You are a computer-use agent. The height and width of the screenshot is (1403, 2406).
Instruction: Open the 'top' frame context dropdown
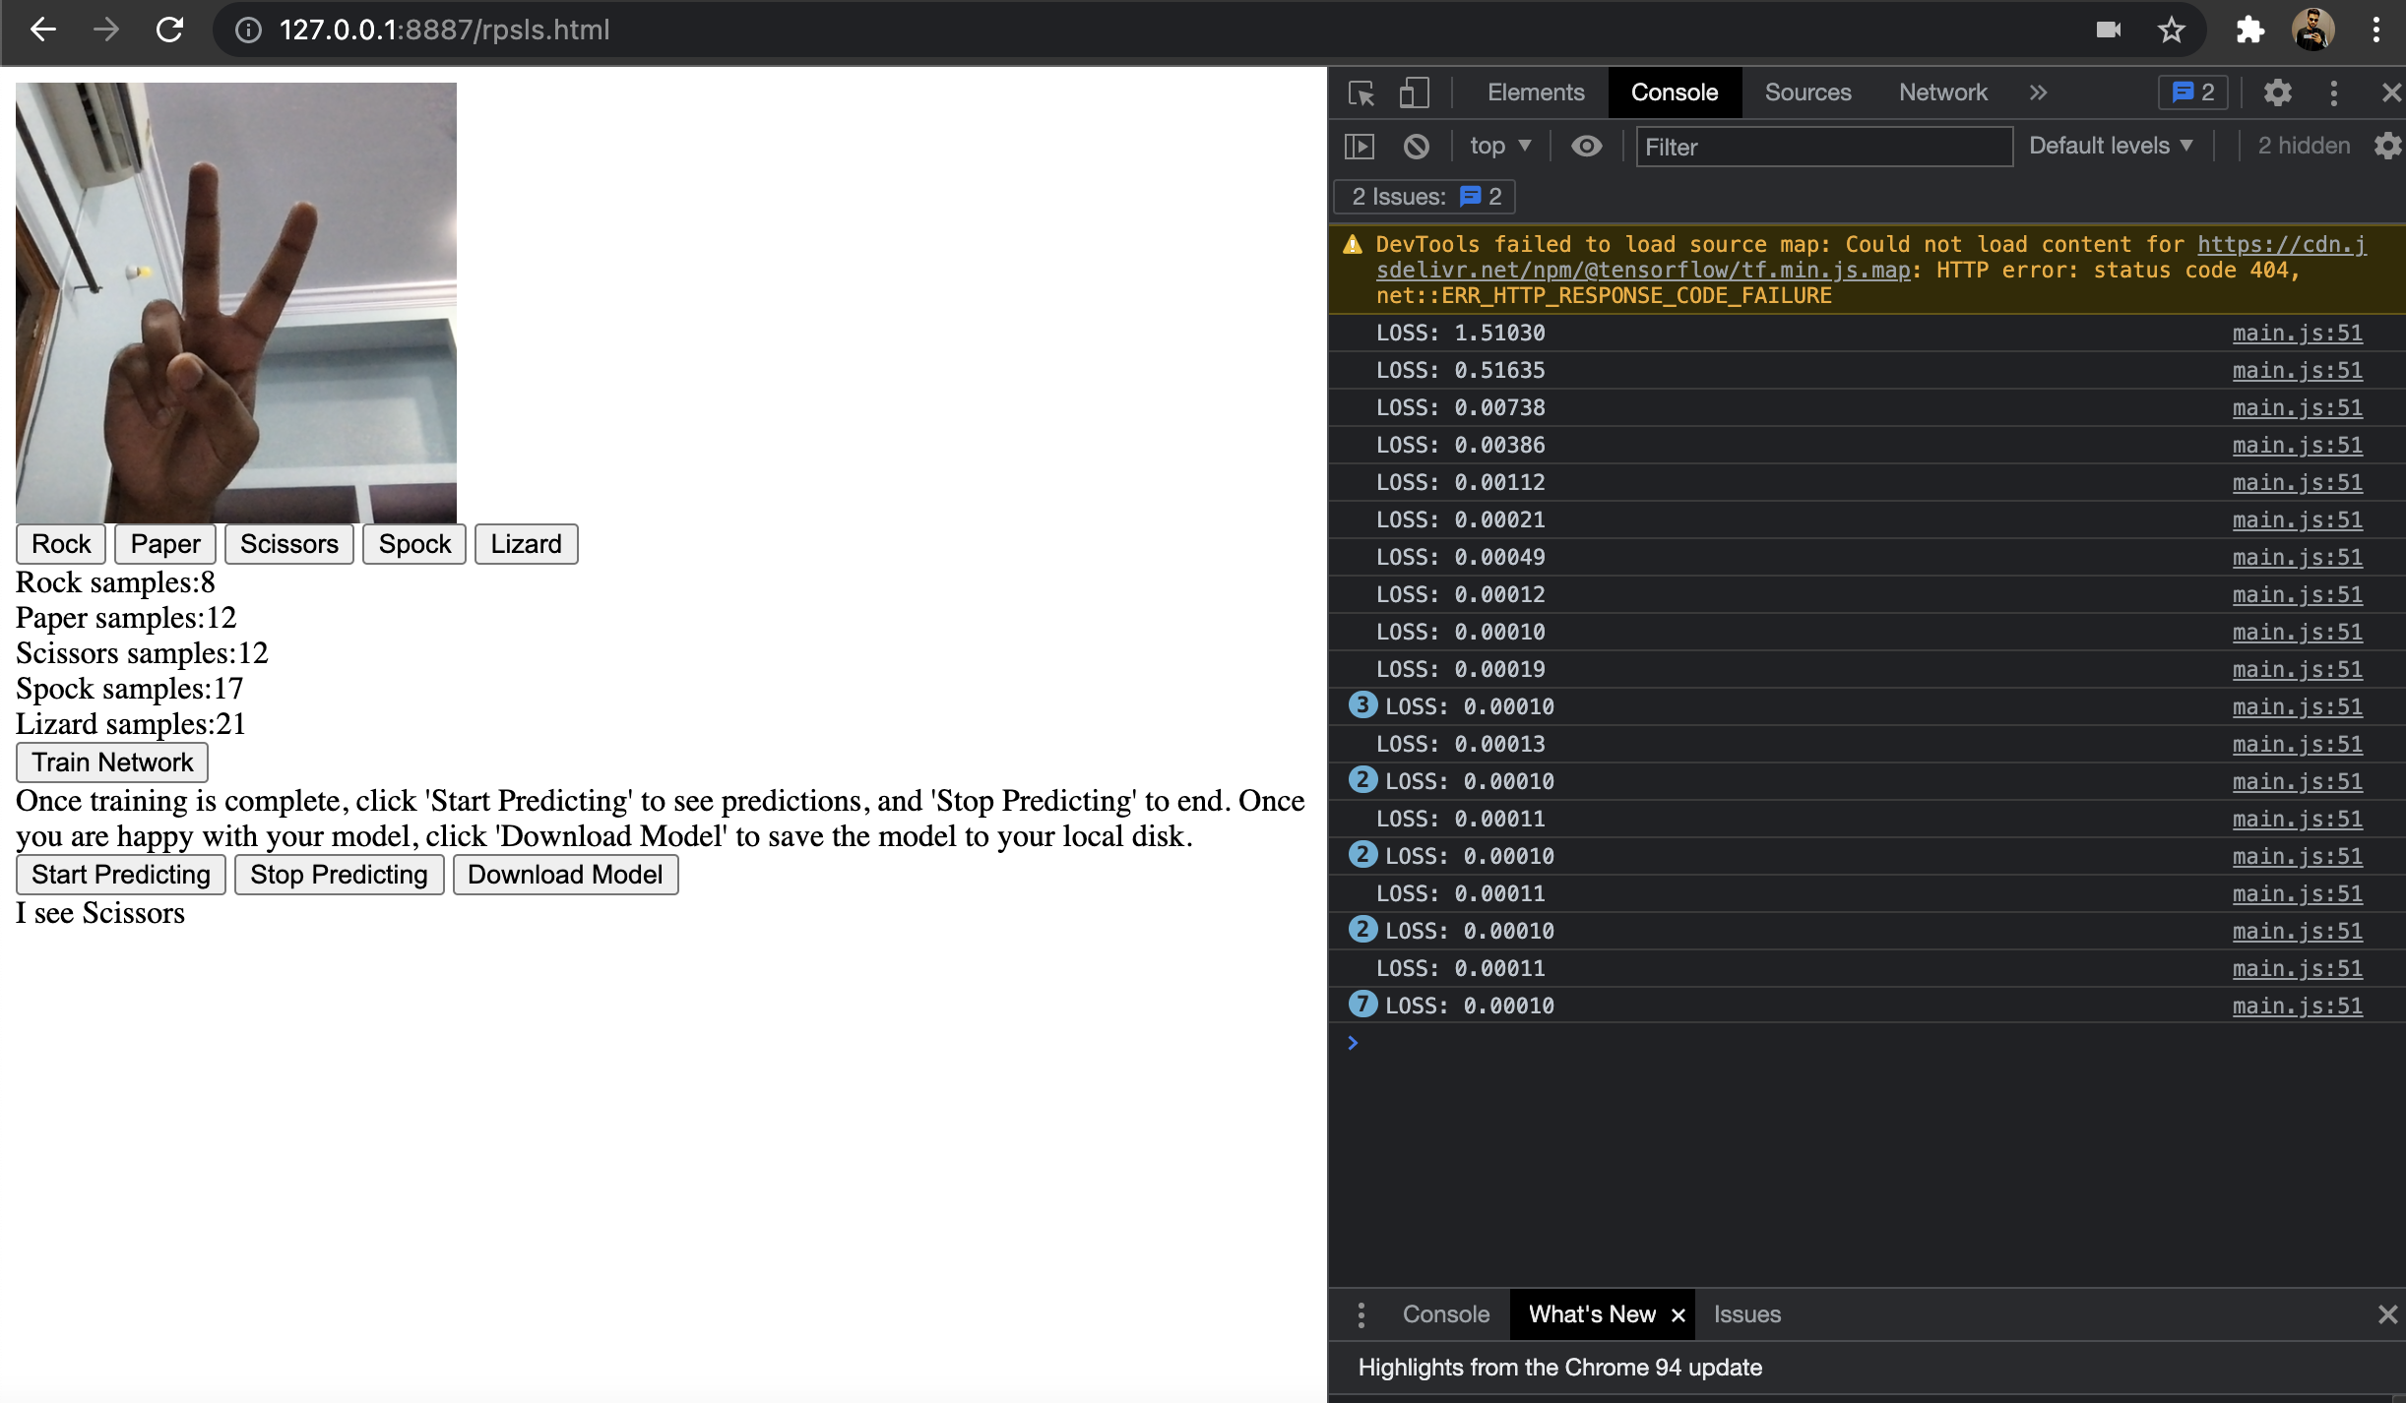click(x=1497, y=145)
